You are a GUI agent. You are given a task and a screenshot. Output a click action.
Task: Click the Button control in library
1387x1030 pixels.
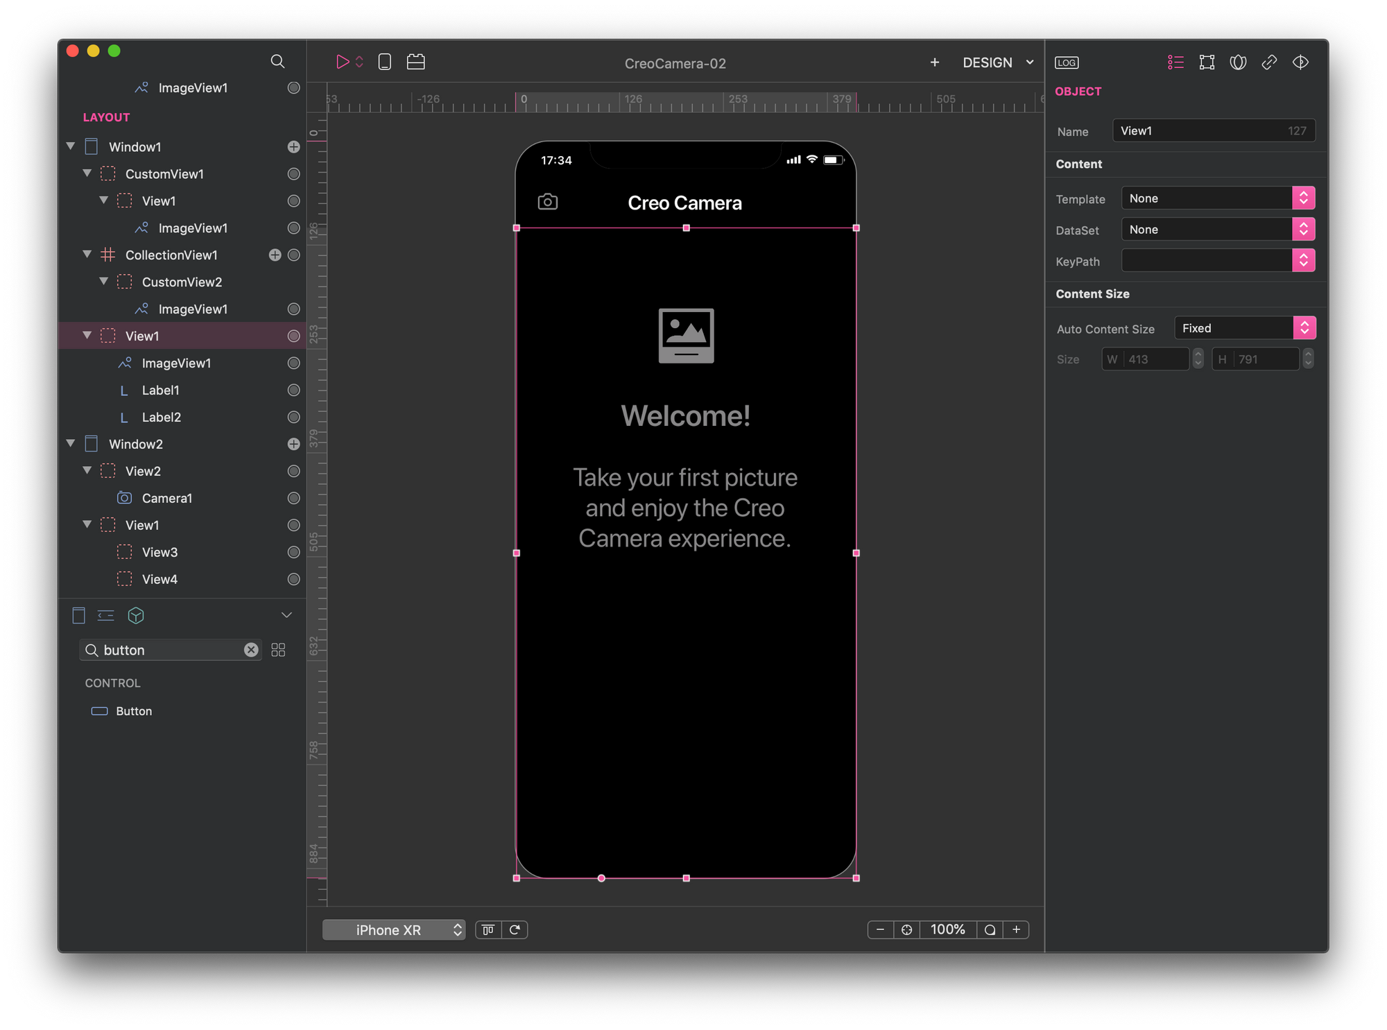click(133, 711)
